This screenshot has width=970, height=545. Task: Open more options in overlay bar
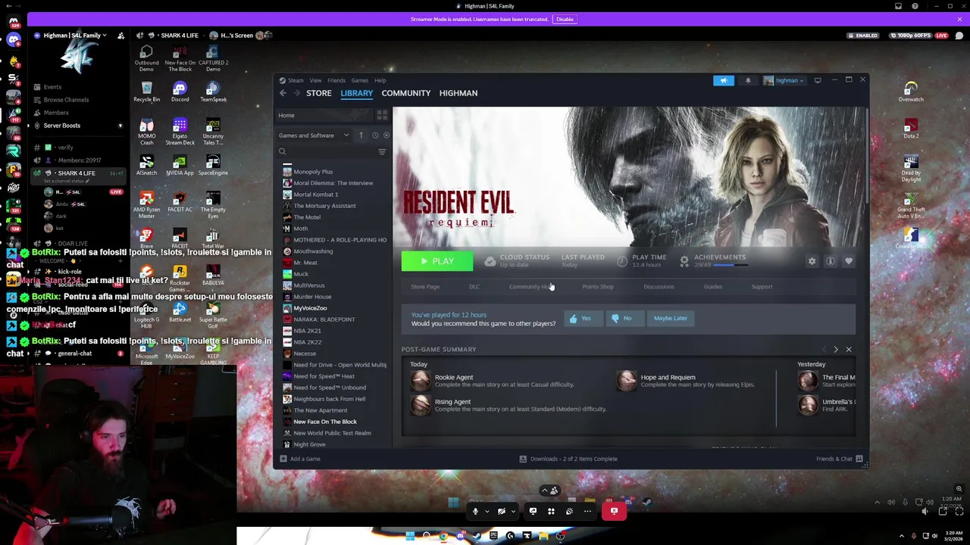point(587,512)
